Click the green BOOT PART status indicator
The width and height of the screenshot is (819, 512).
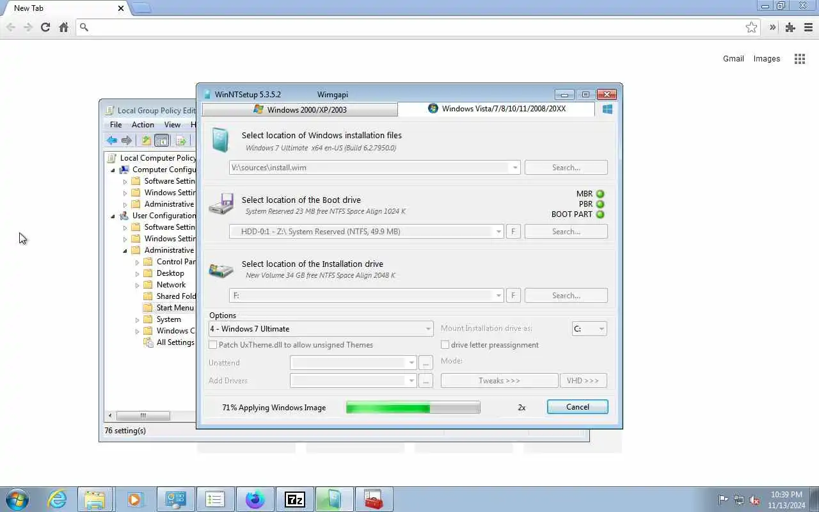[600, 214]
